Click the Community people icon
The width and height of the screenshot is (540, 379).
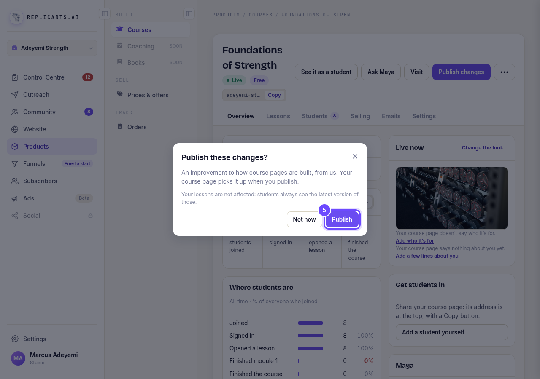(x=15, y=112)
